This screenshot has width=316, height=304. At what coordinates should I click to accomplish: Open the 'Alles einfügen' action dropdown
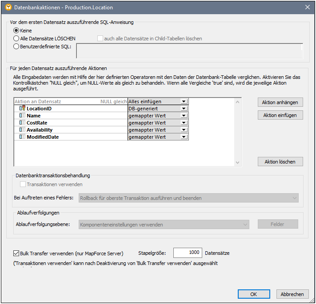(184, 101)
